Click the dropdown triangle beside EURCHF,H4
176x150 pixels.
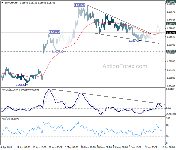coord(2,3)
